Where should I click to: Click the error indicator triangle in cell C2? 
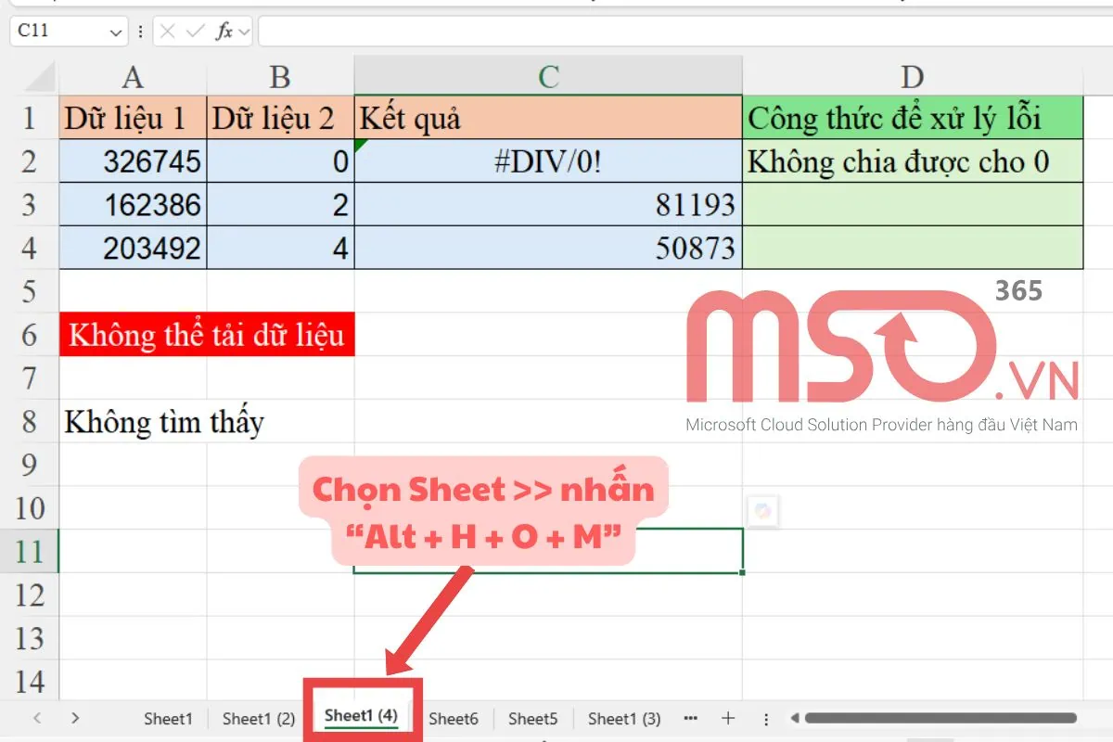[361, 142]
